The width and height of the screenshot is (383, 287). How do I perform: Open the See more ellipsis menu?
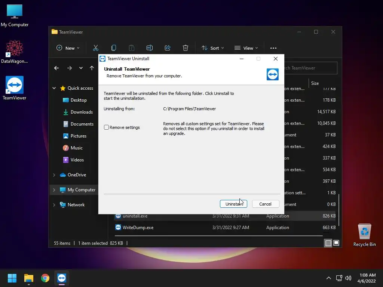pyautogui.click(x=273, y=48)
